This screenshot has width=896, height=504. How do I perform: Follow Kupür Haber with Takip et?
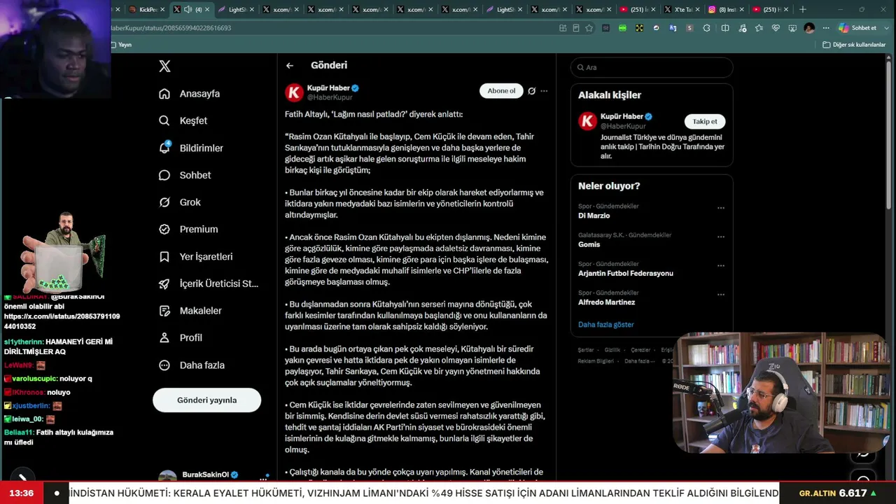704,122
